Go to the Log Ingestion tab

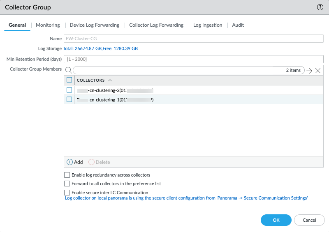tap(208, 25)
